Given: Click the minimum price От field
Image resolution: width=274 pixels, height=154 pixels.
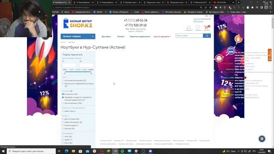Looking at the screenshot, I should coord(69,65).
